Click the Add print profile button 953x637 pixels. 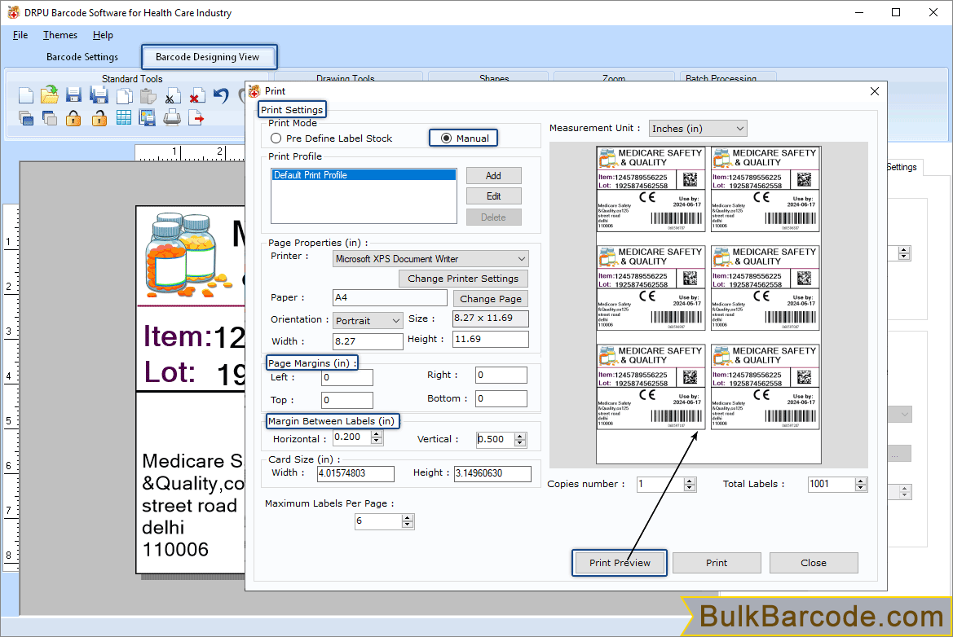point(493,175)
